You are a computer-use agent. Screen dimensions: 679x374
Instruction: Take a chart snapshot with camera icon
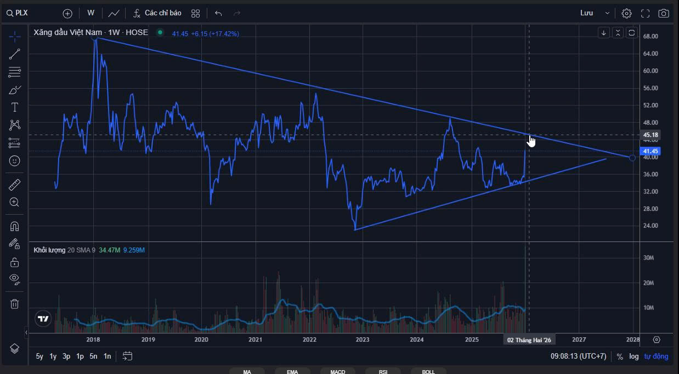[664, 13]
